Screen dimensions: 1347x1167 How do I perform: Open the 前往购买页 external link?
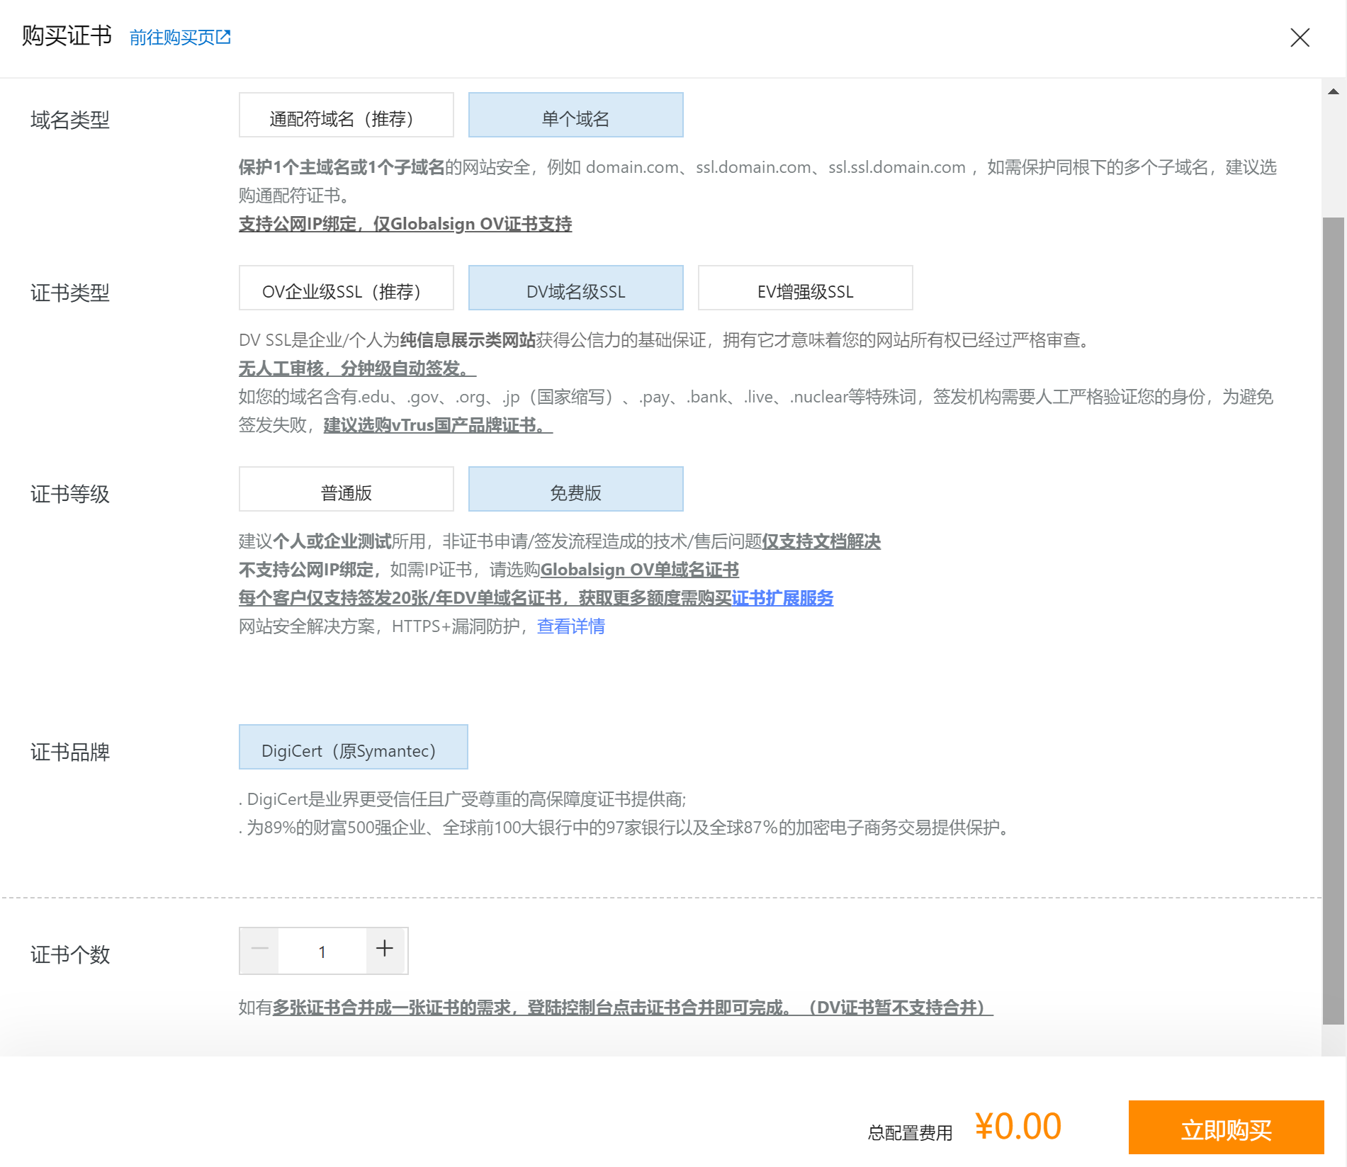pyautogui.click(x=180, y=38)
